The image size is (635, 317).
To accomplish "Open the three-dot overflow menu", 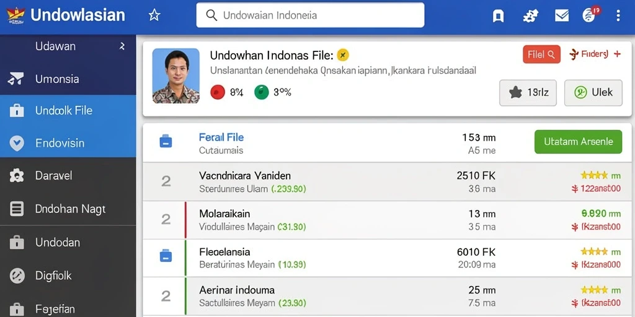I will tap(618, 15).
